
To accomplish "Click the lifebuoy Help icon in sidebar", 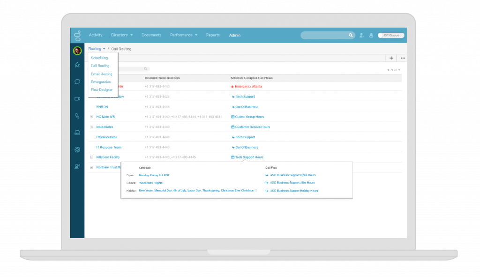I will 77,150.
